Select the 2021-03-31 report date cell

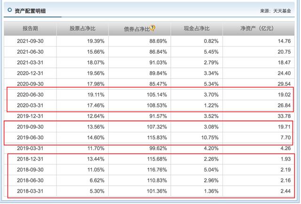click(30, 63)
